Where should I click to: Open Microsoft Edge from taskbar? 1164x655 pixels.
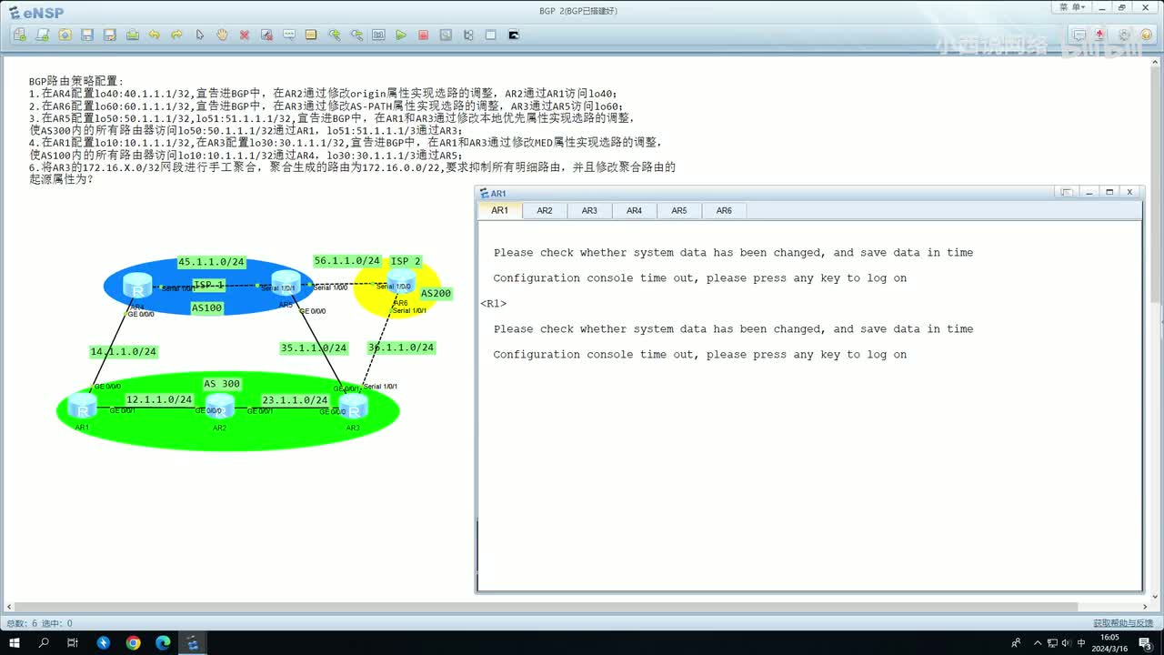click(x=164, y=643)
